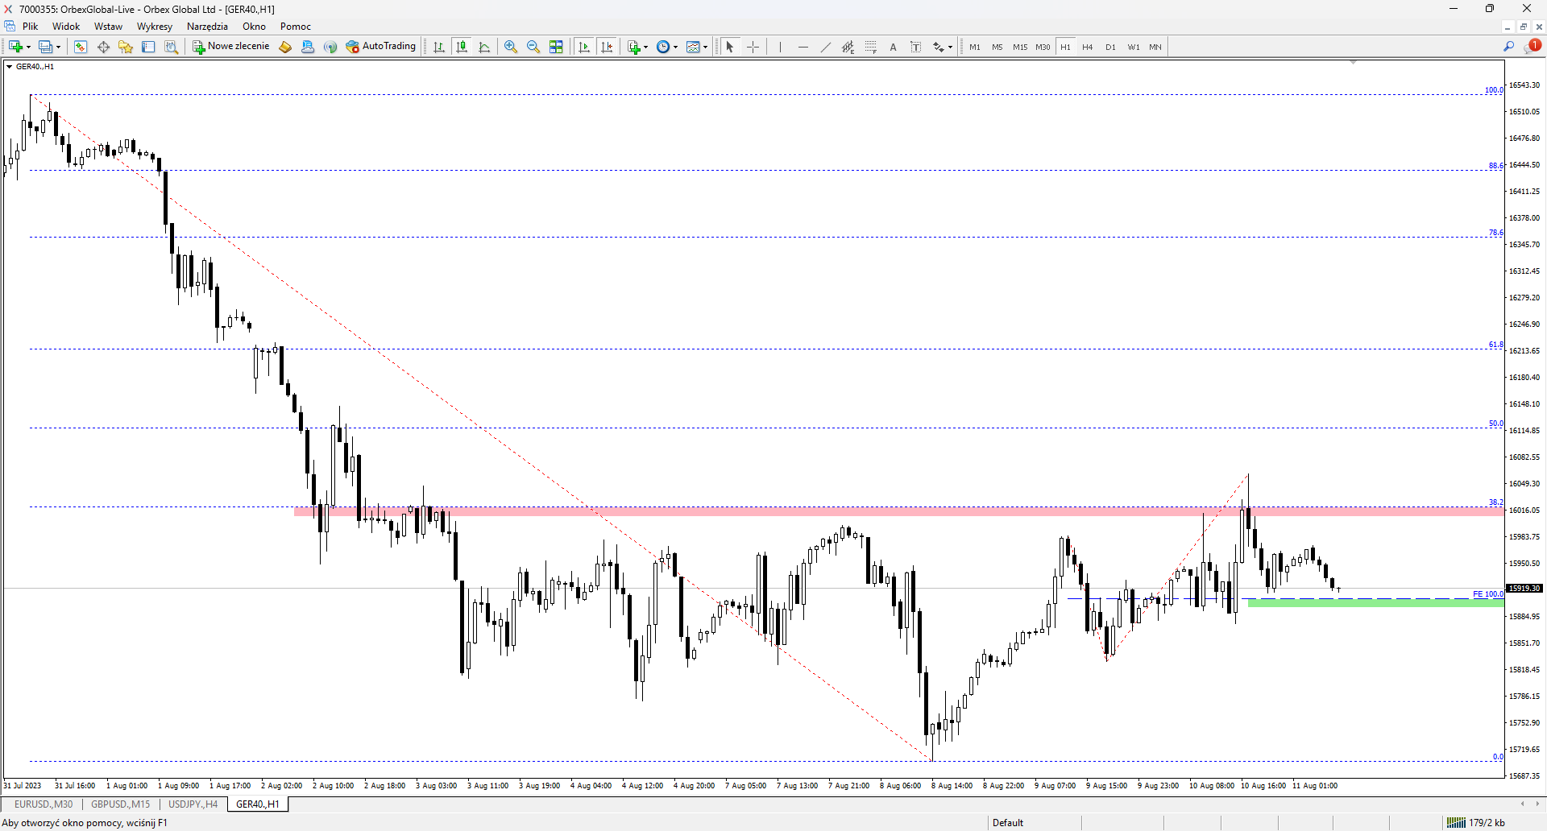This screenshot has height=831, width=1547.
Task: Switch to the USDJPY,H4 chart tab
Action: [x=193, y=804]
